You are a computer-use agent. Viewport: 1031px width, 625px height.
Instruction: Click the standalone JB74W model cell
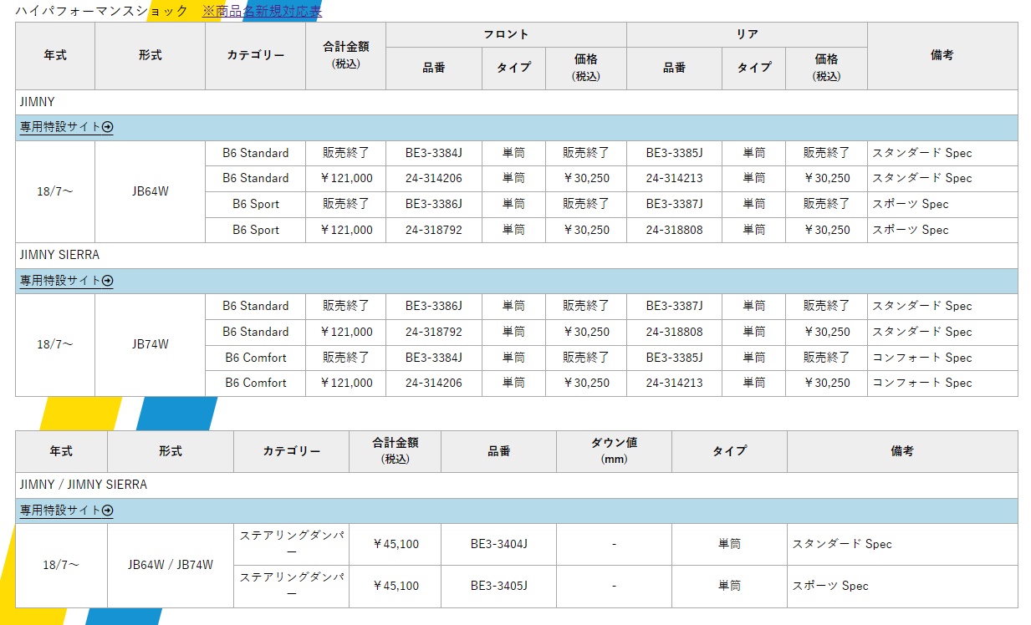click(x=151, y=344)
